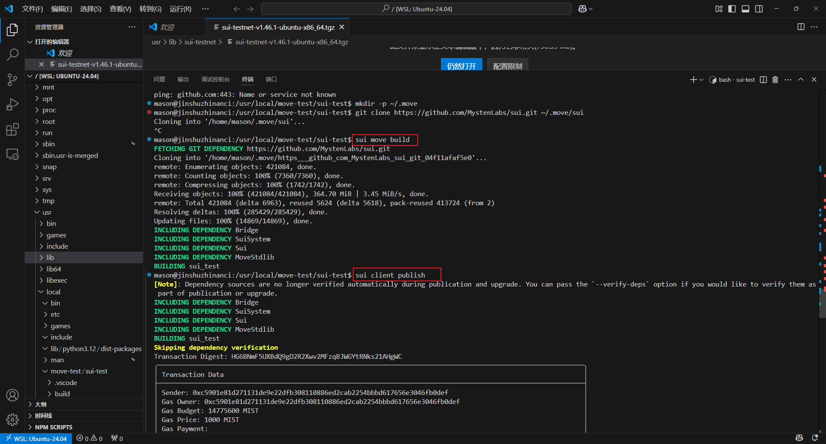Open the Search view in activity bar
This screenshot has width=826, height=444.
[12, 55]
